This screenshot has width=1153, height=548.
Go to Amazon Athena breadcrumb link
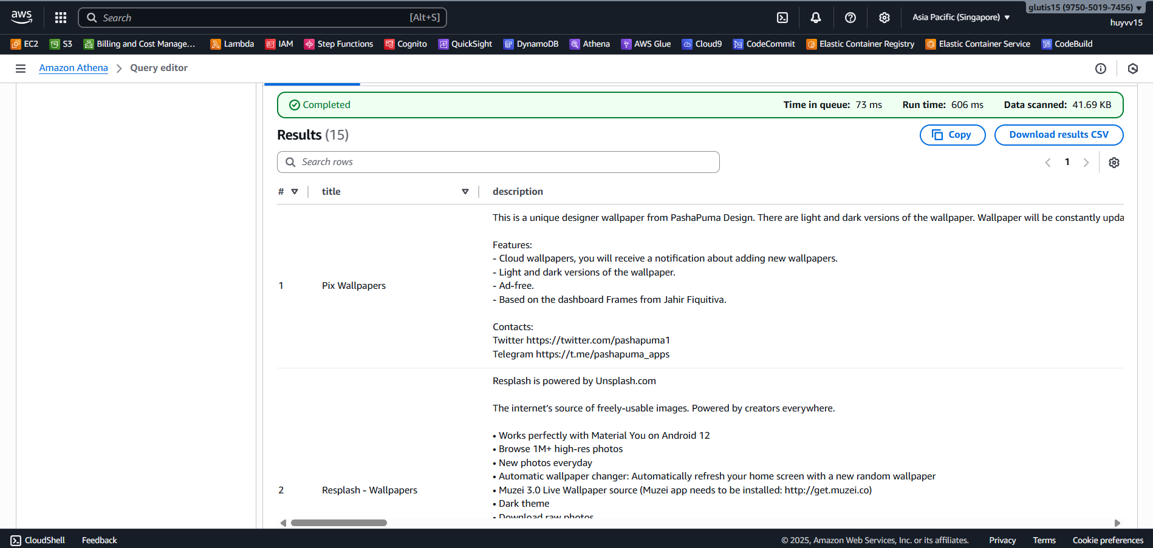pos(74,68)
